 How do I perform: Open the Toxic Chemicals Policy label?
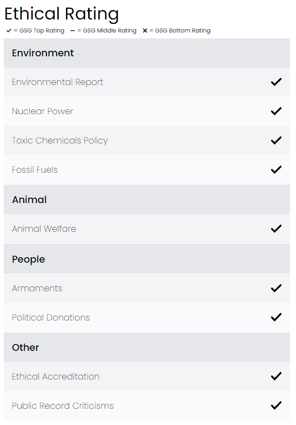[x=60, y=141]
